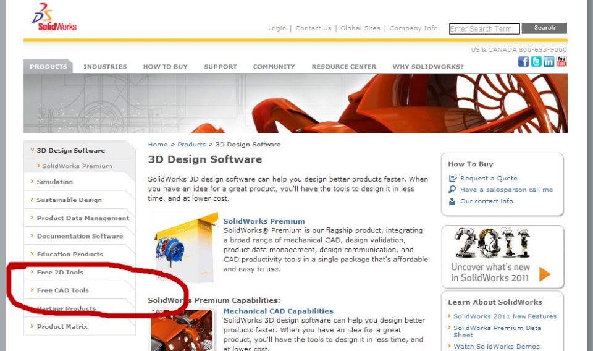Select 3D Design Software sidebar heading
Screen dimensions: 593x351
70,151
